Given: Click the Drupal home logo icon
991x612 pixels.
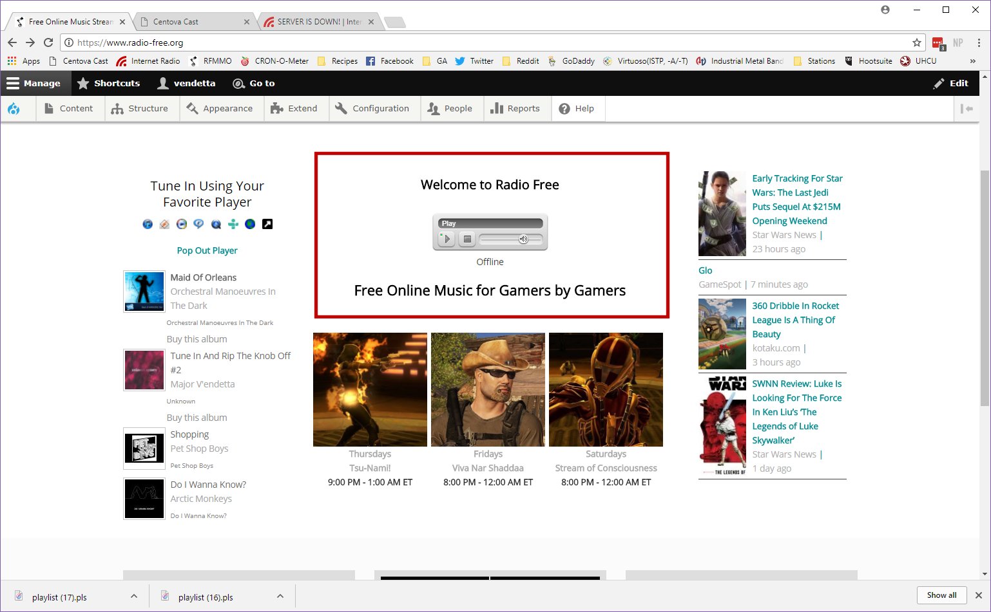Looking at the screenshot, I should [14, 109].
